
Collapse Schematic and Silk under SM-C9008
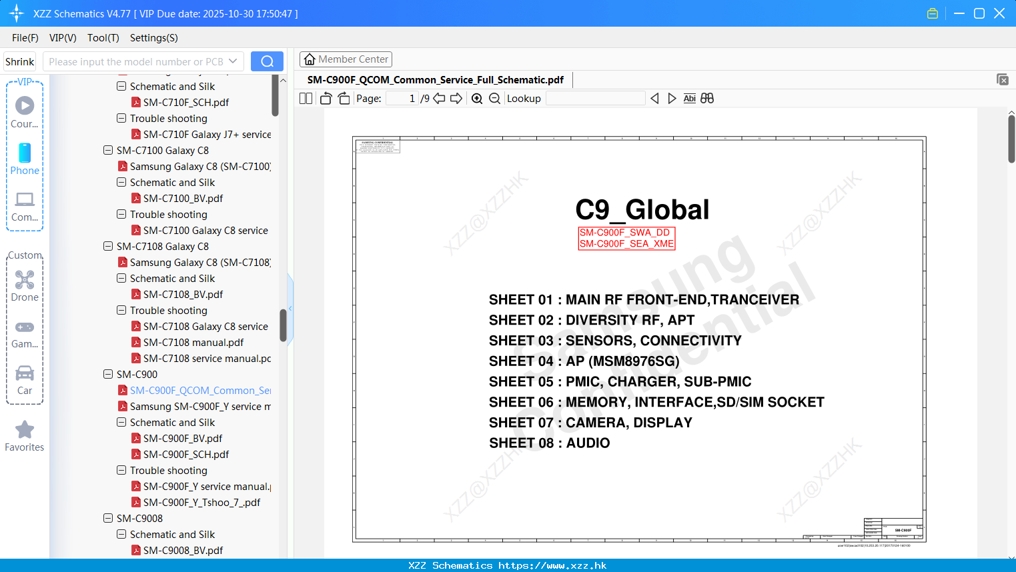pos(121,534)
